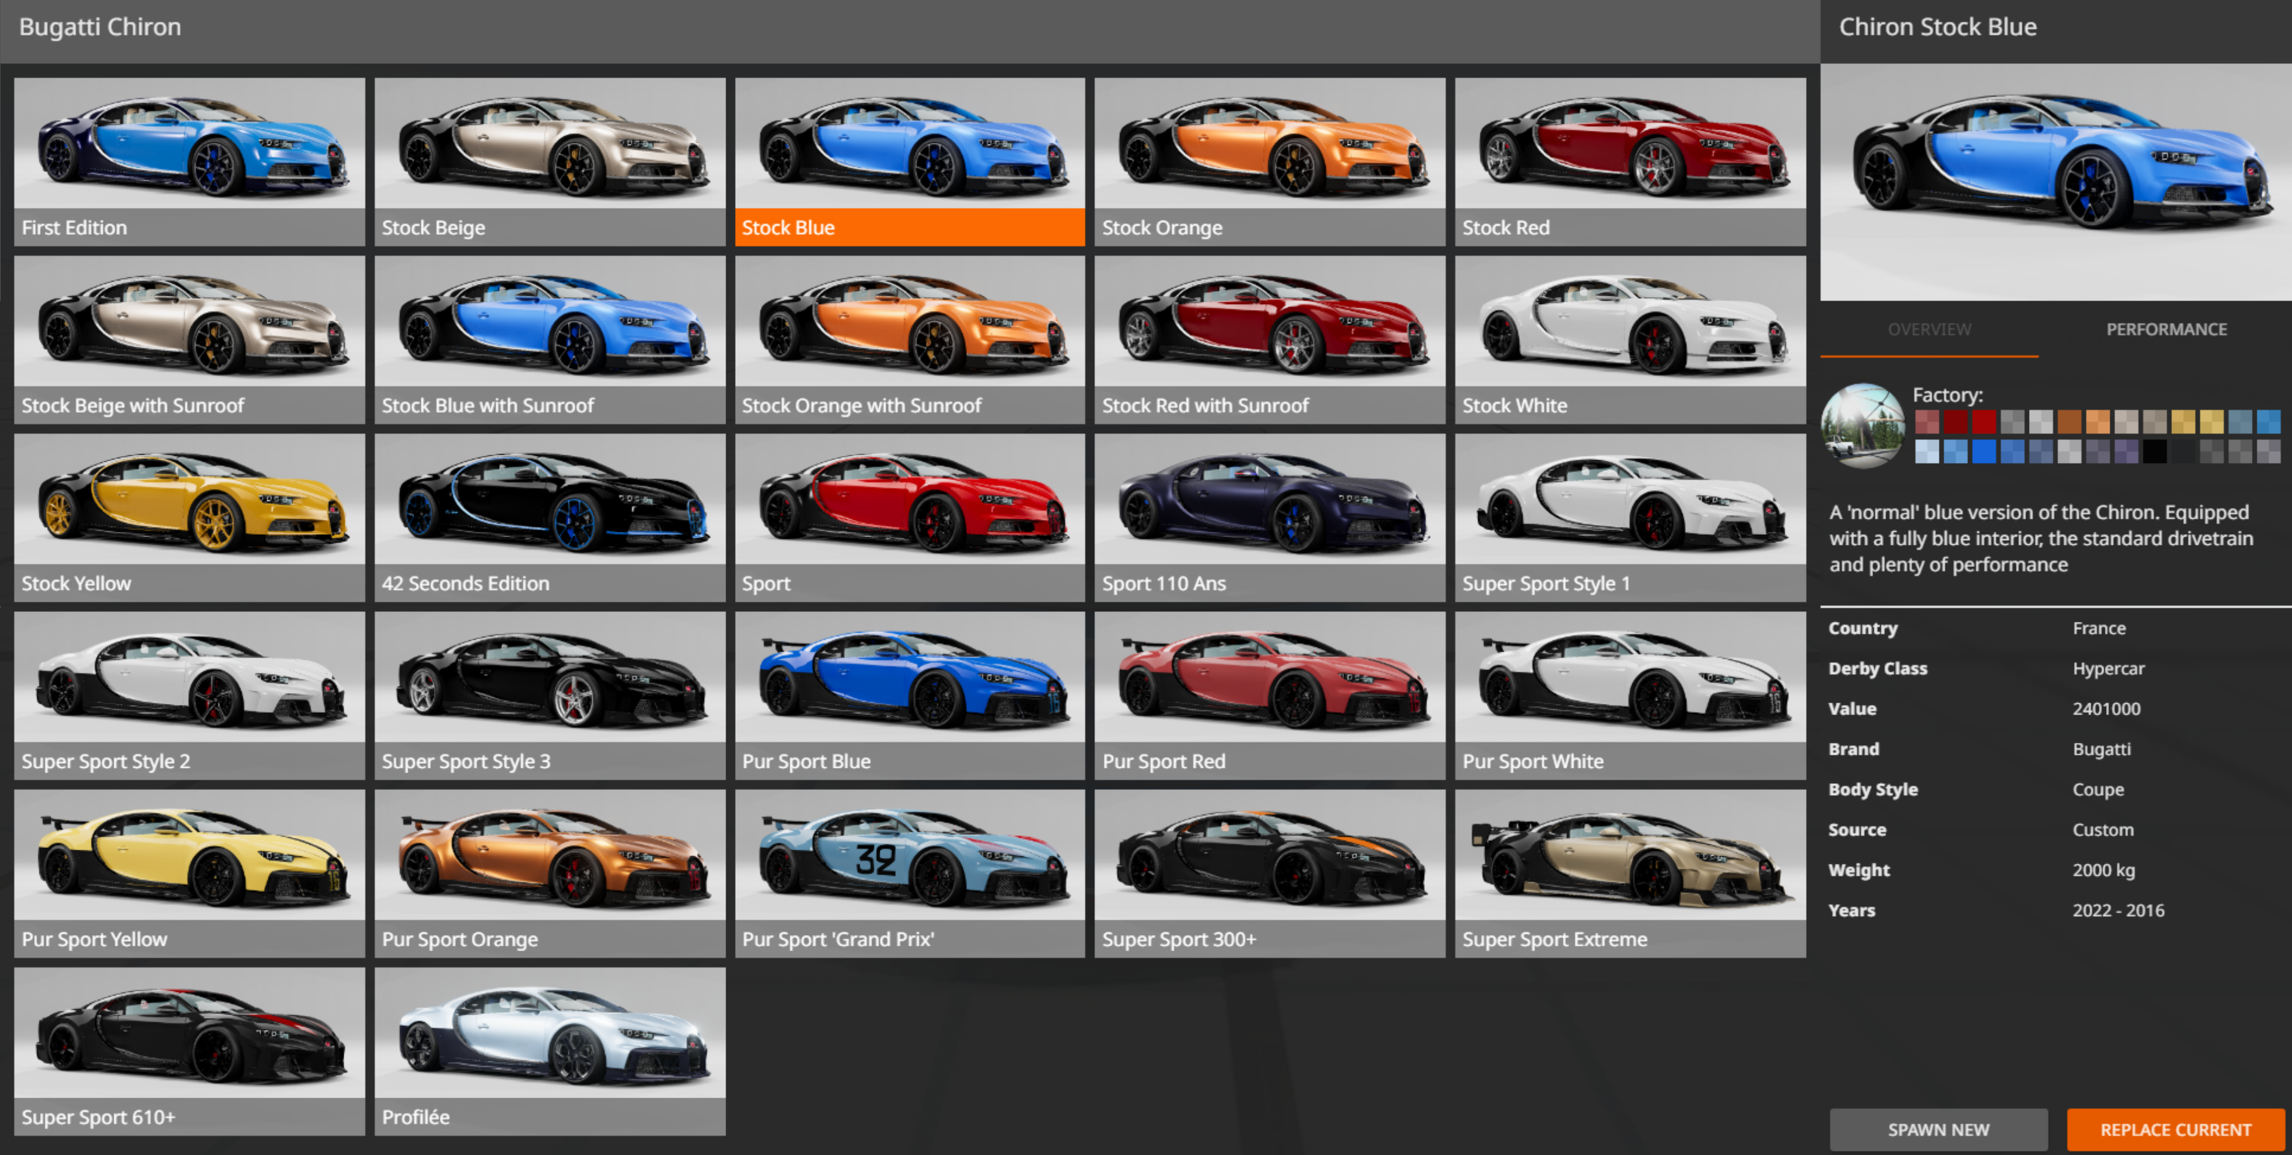This screenshot has width=2292, height=1155.
Task: Select the Super Sport Extreme tile
Action: coord(1629,873)
